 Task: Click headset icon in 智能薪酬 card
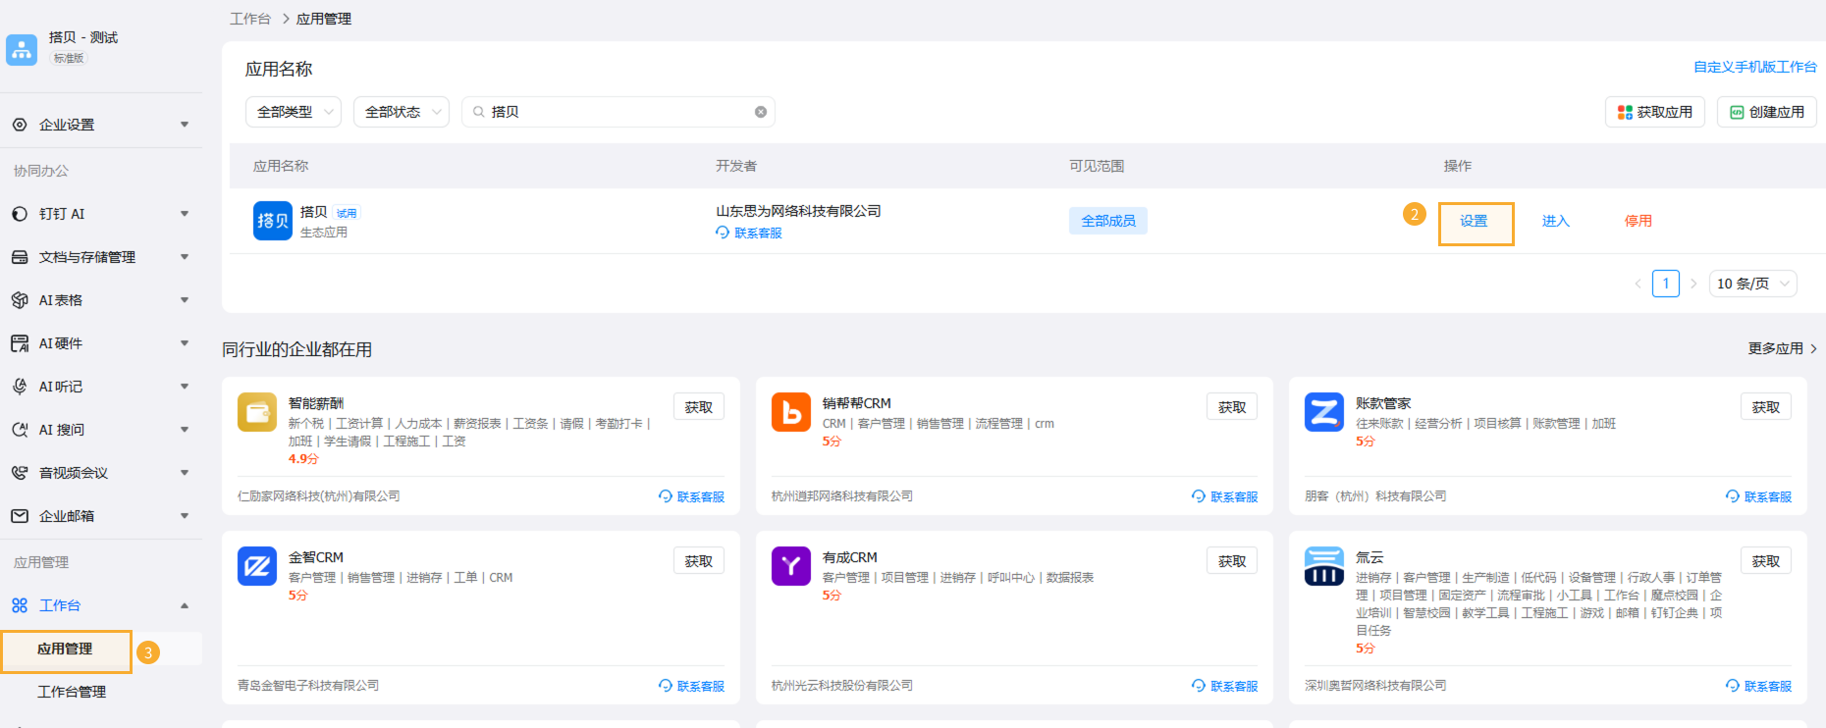[x=666, y=496]
